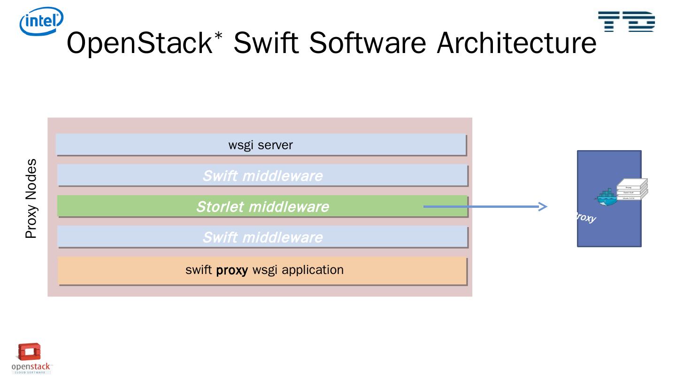
Task: Click the OpenStack cloud software logo
Action: (x=31, y=358)
